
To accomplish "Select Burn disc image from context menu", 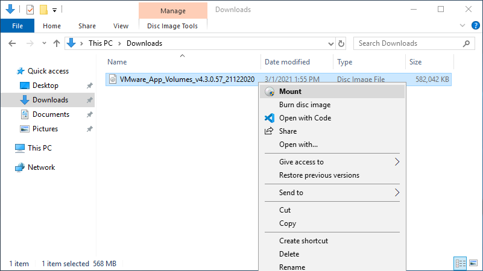I will pos(305,105).
